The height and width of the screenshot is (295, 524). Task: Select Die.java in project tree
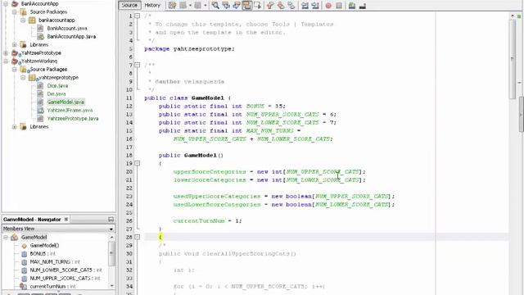click(56, 94)
